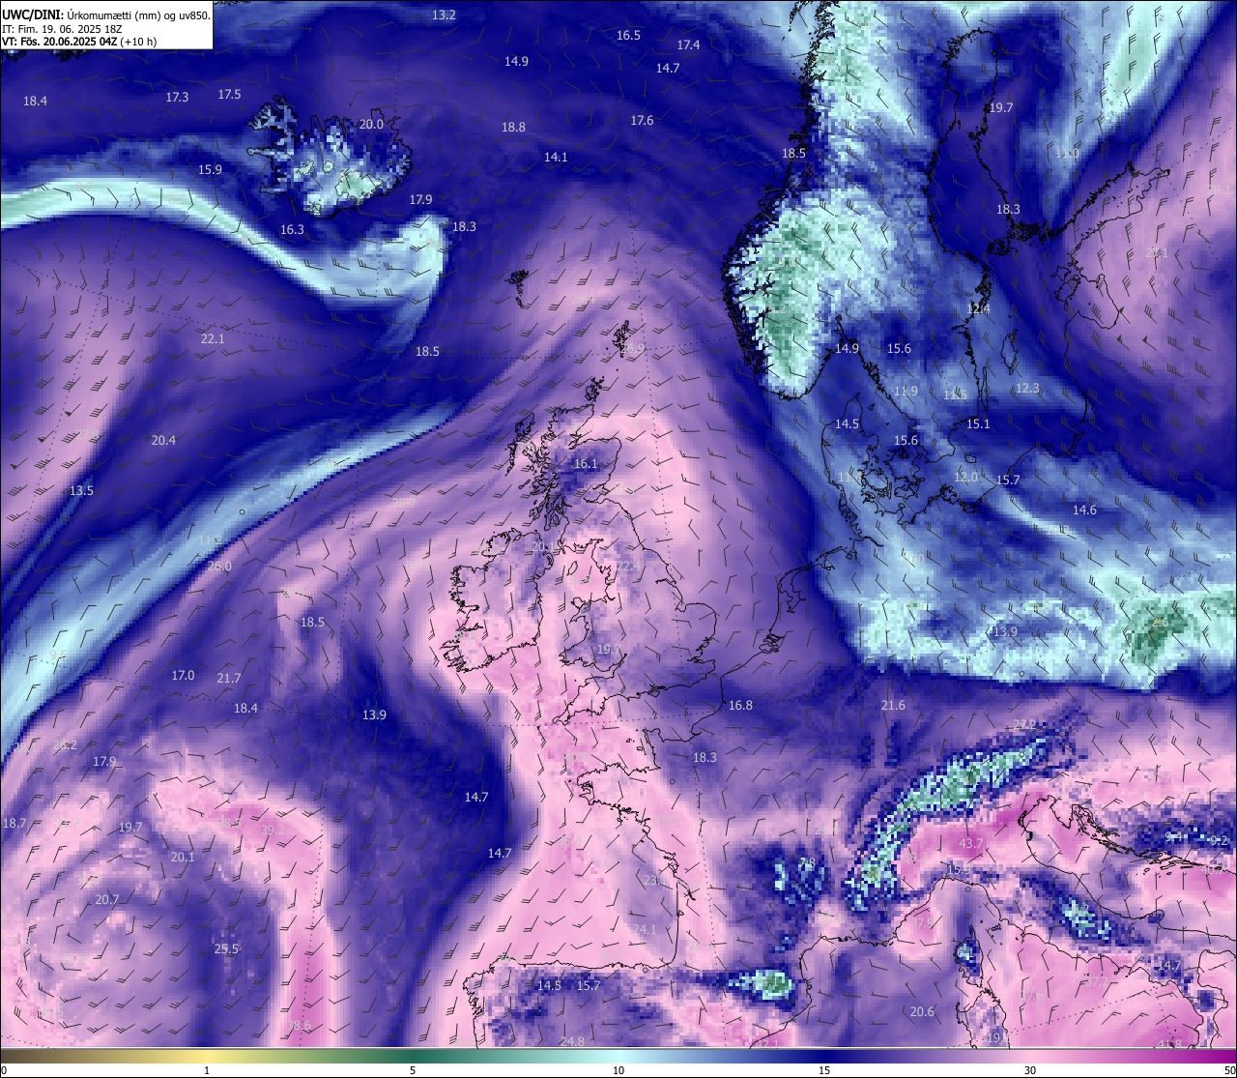Click the 24.1 value label

tap(644, 930)
